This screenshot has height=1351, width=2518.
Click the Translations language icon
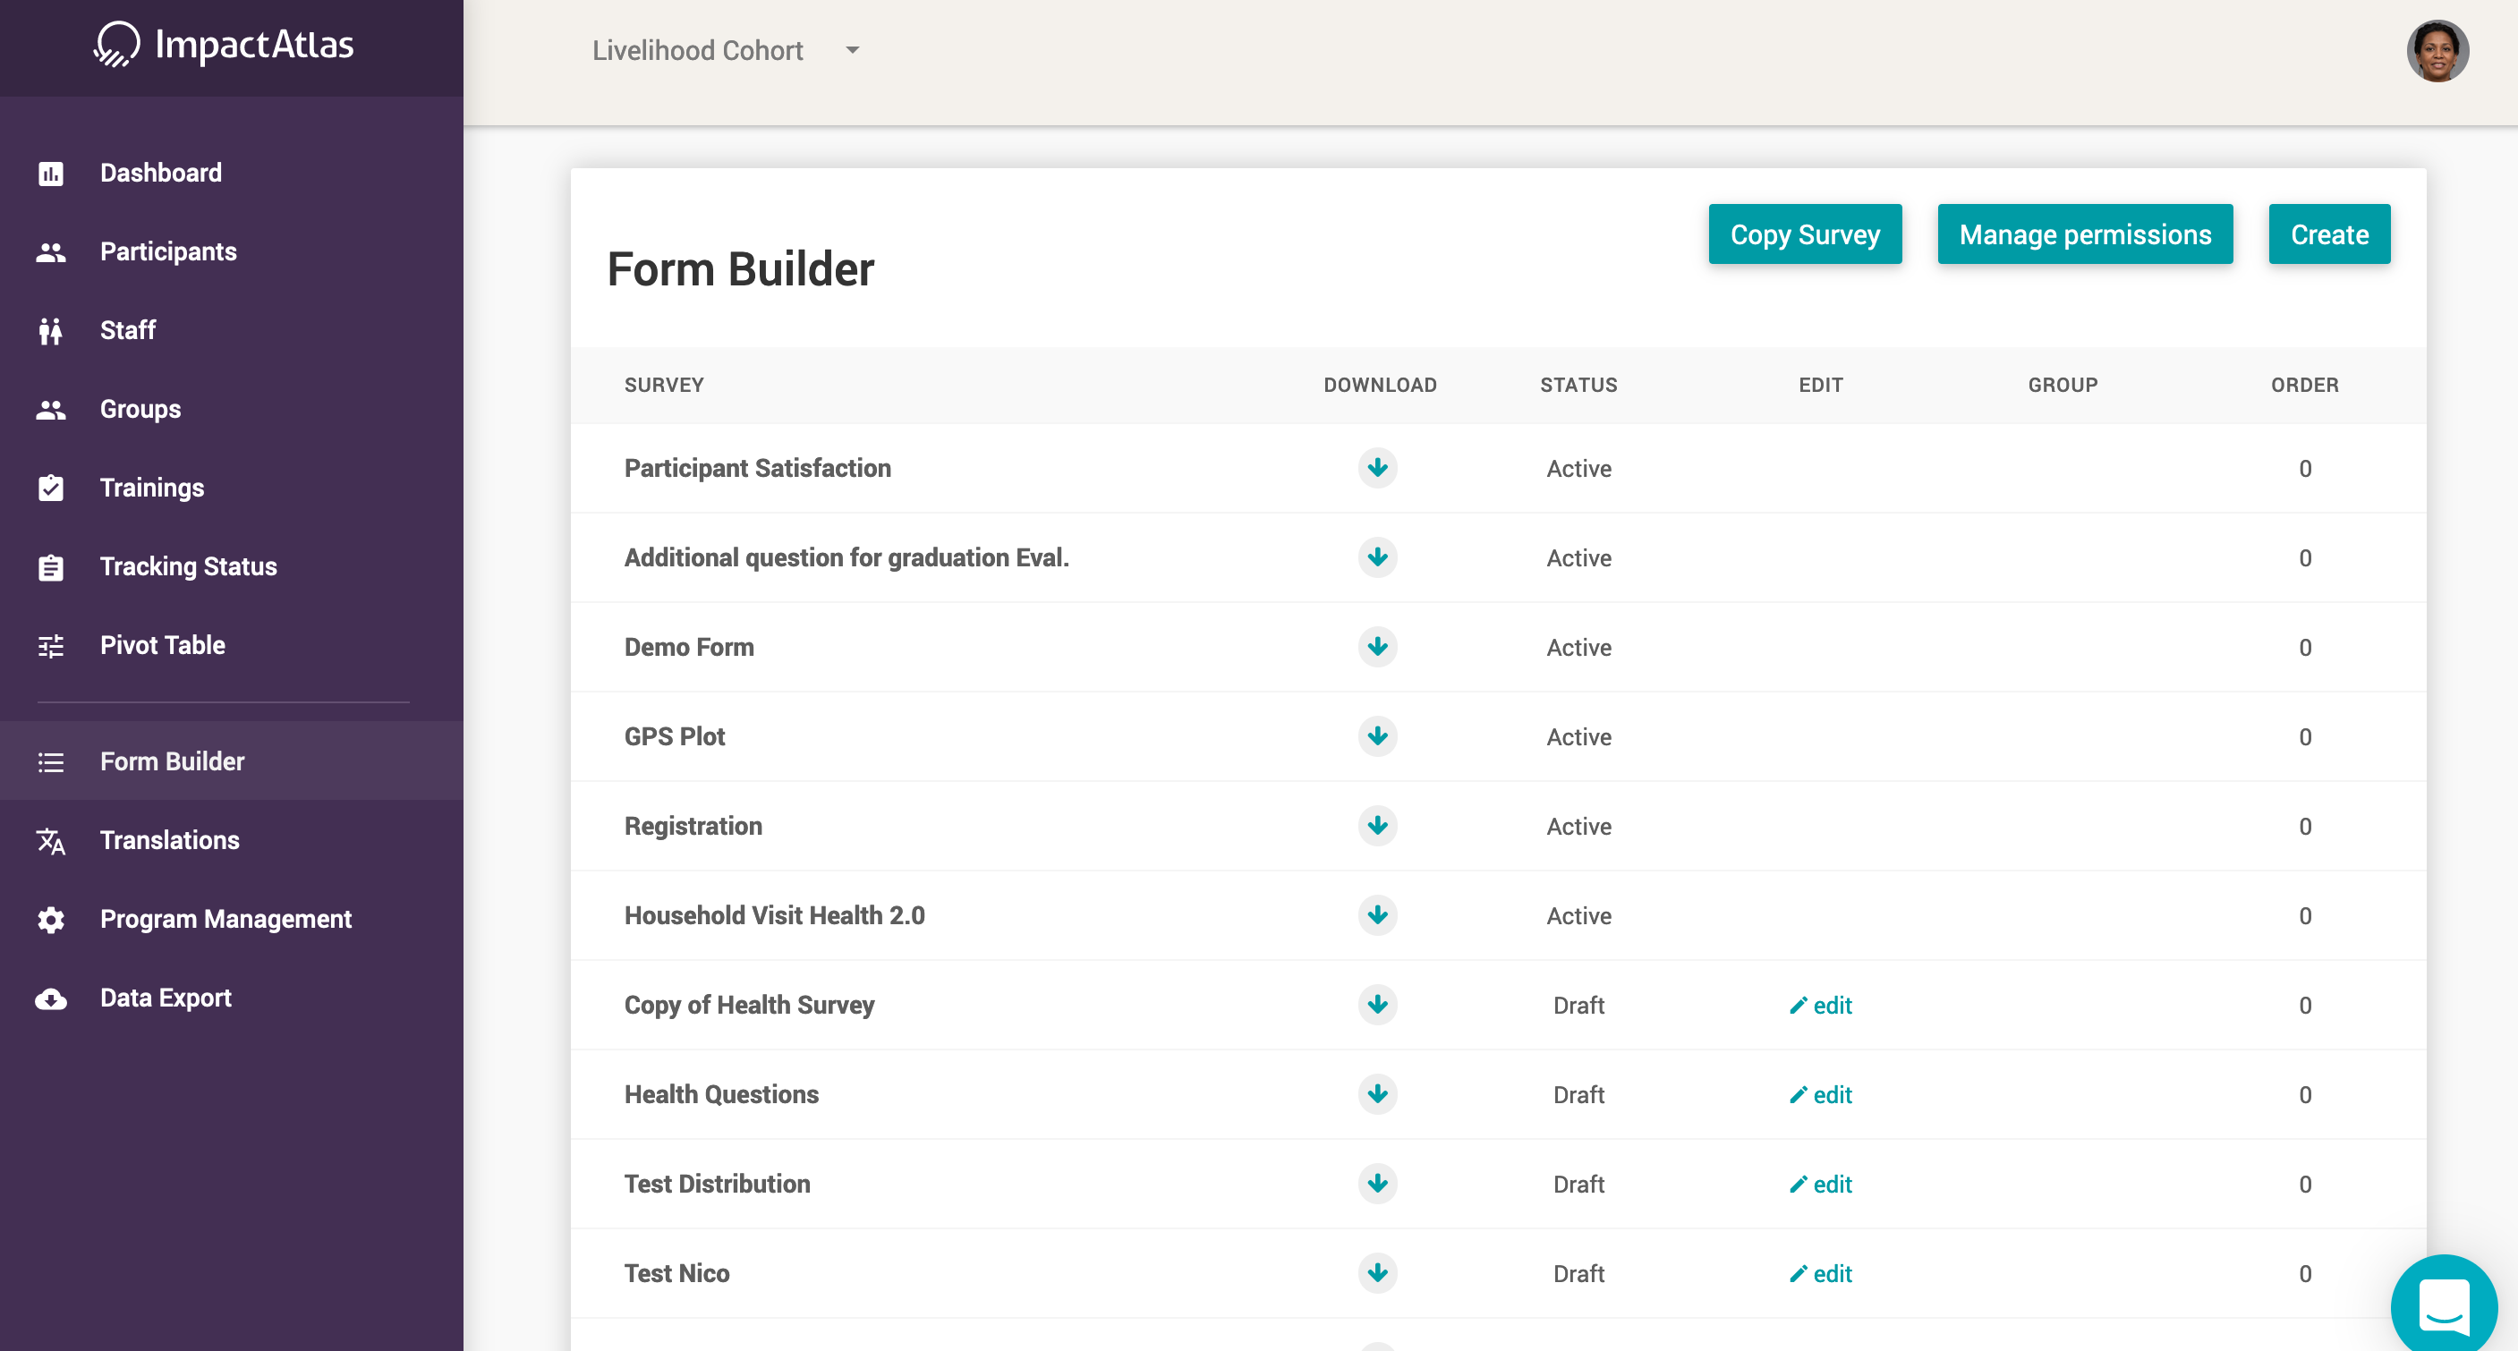51,841
